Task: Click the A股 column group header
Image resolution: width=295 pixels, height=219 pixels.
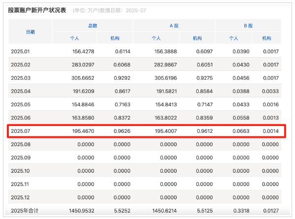Action: point(174,25)
